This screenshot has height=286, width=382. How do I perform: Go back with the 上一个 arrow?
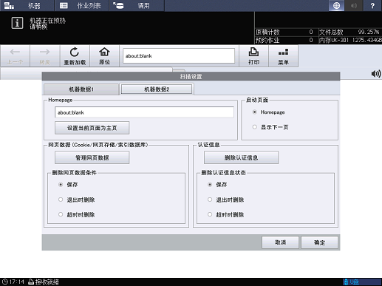(16, 56)
